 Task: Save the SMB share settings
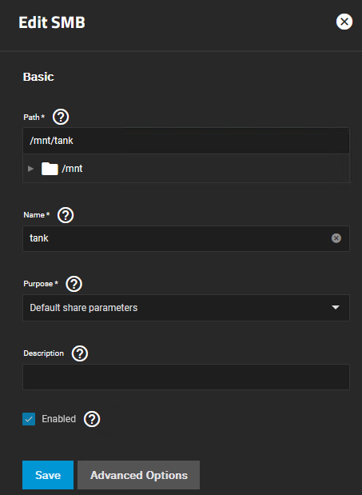point(48,475)
